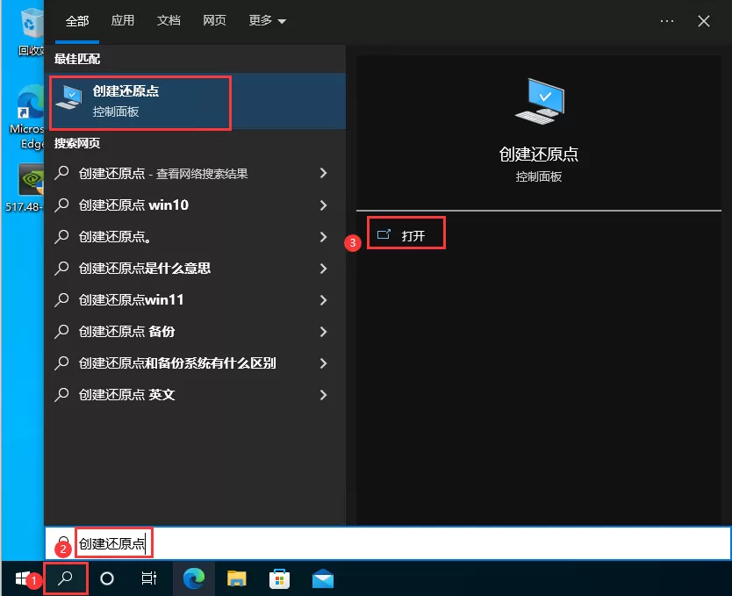Open File Explorer from the taskbar
Image resolution: width=732 pixels, height=596 pixels.
pyautogui.click(x=234, y=579)
